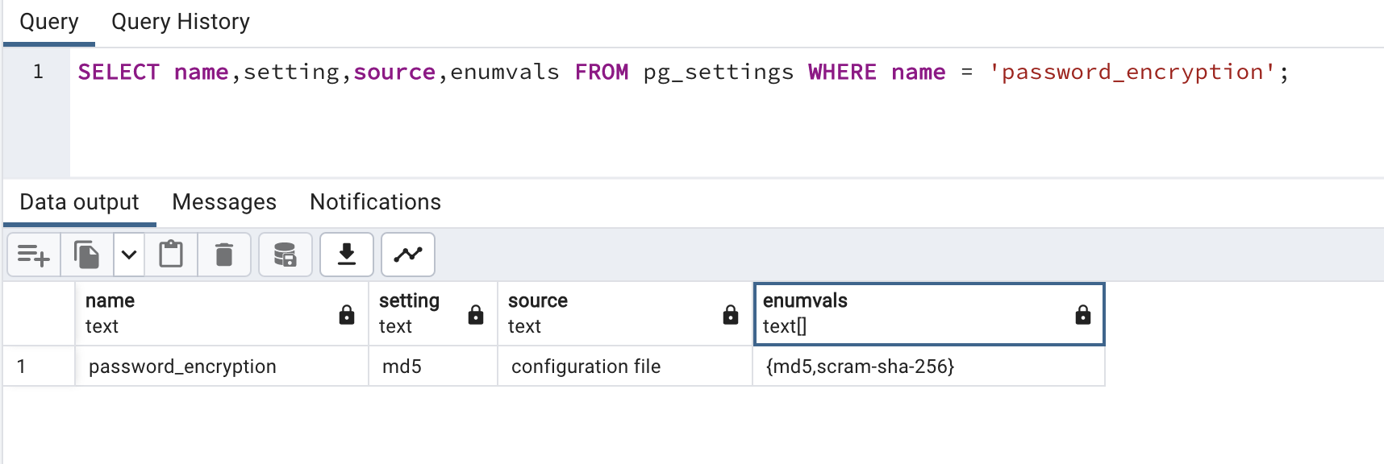Click the Paste clipboard icon
The image size is (1384, 464).
171,255
